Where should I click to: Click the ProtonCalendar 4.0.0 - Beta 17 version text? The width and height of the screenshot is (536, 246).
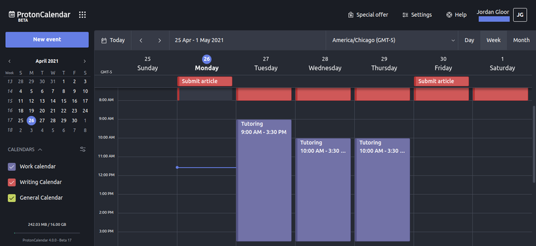(x=47, y=240)
